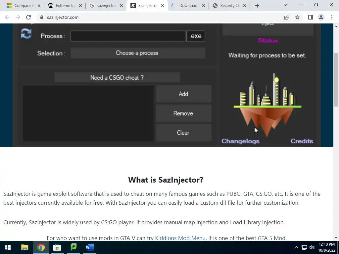Bookmark this page with the star icon
339x254 pixels.
pos(297,17)
